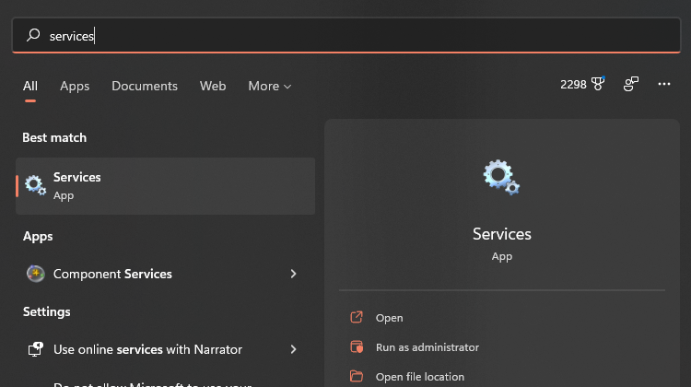
Task: Click the Run as administrator shield icon
Action: click(x=357, y=346)
